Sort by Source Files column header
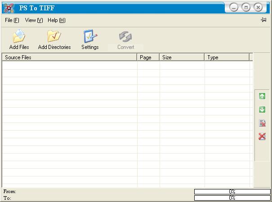Image resolution: width=272 pixels, height=202 pixels. point(70,57)
